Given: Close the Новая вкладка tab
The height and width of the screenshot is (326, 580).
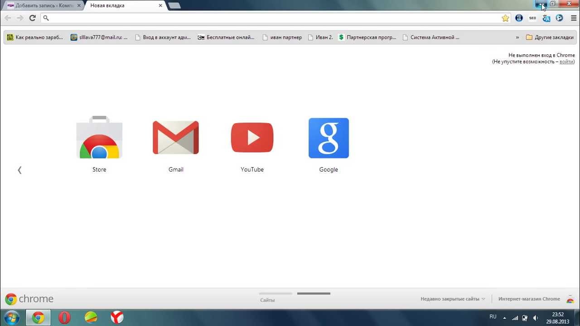Looking at the screenshot, I should pyautogui.click(x=160, y=5).
